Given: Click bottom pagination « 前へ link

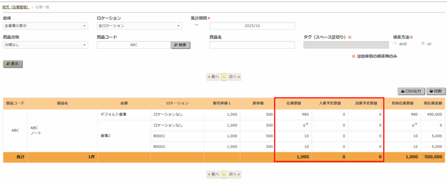Looking at the screenshot, I should 213,174.
